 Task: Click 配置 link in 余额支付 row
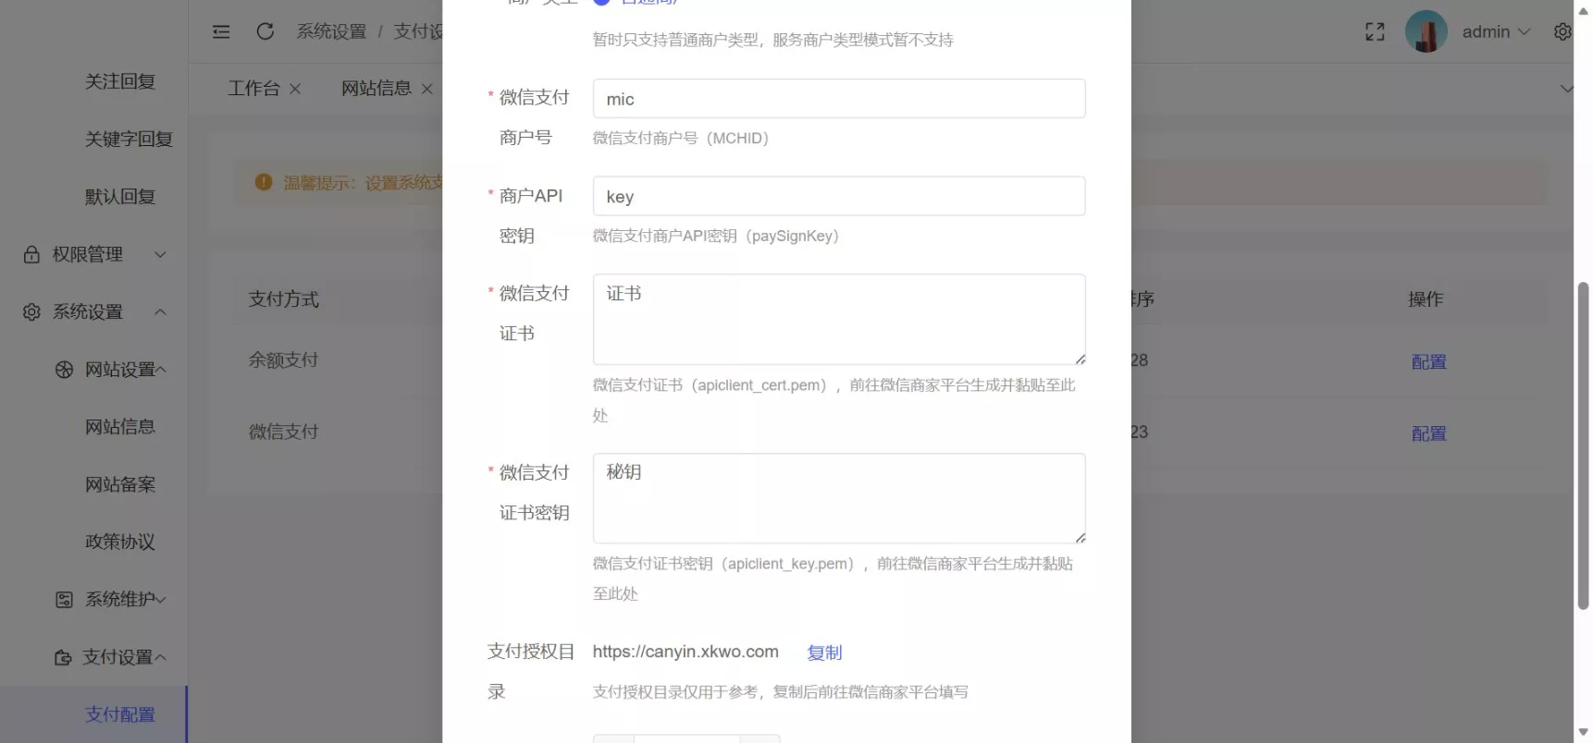click(x=1428, y=361)
